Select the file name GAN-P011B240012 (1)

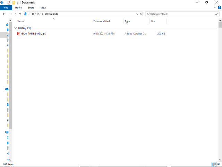tap(34, 34)
